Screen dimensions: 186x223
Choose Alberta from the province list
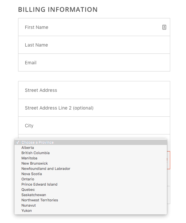click(91, 148)
